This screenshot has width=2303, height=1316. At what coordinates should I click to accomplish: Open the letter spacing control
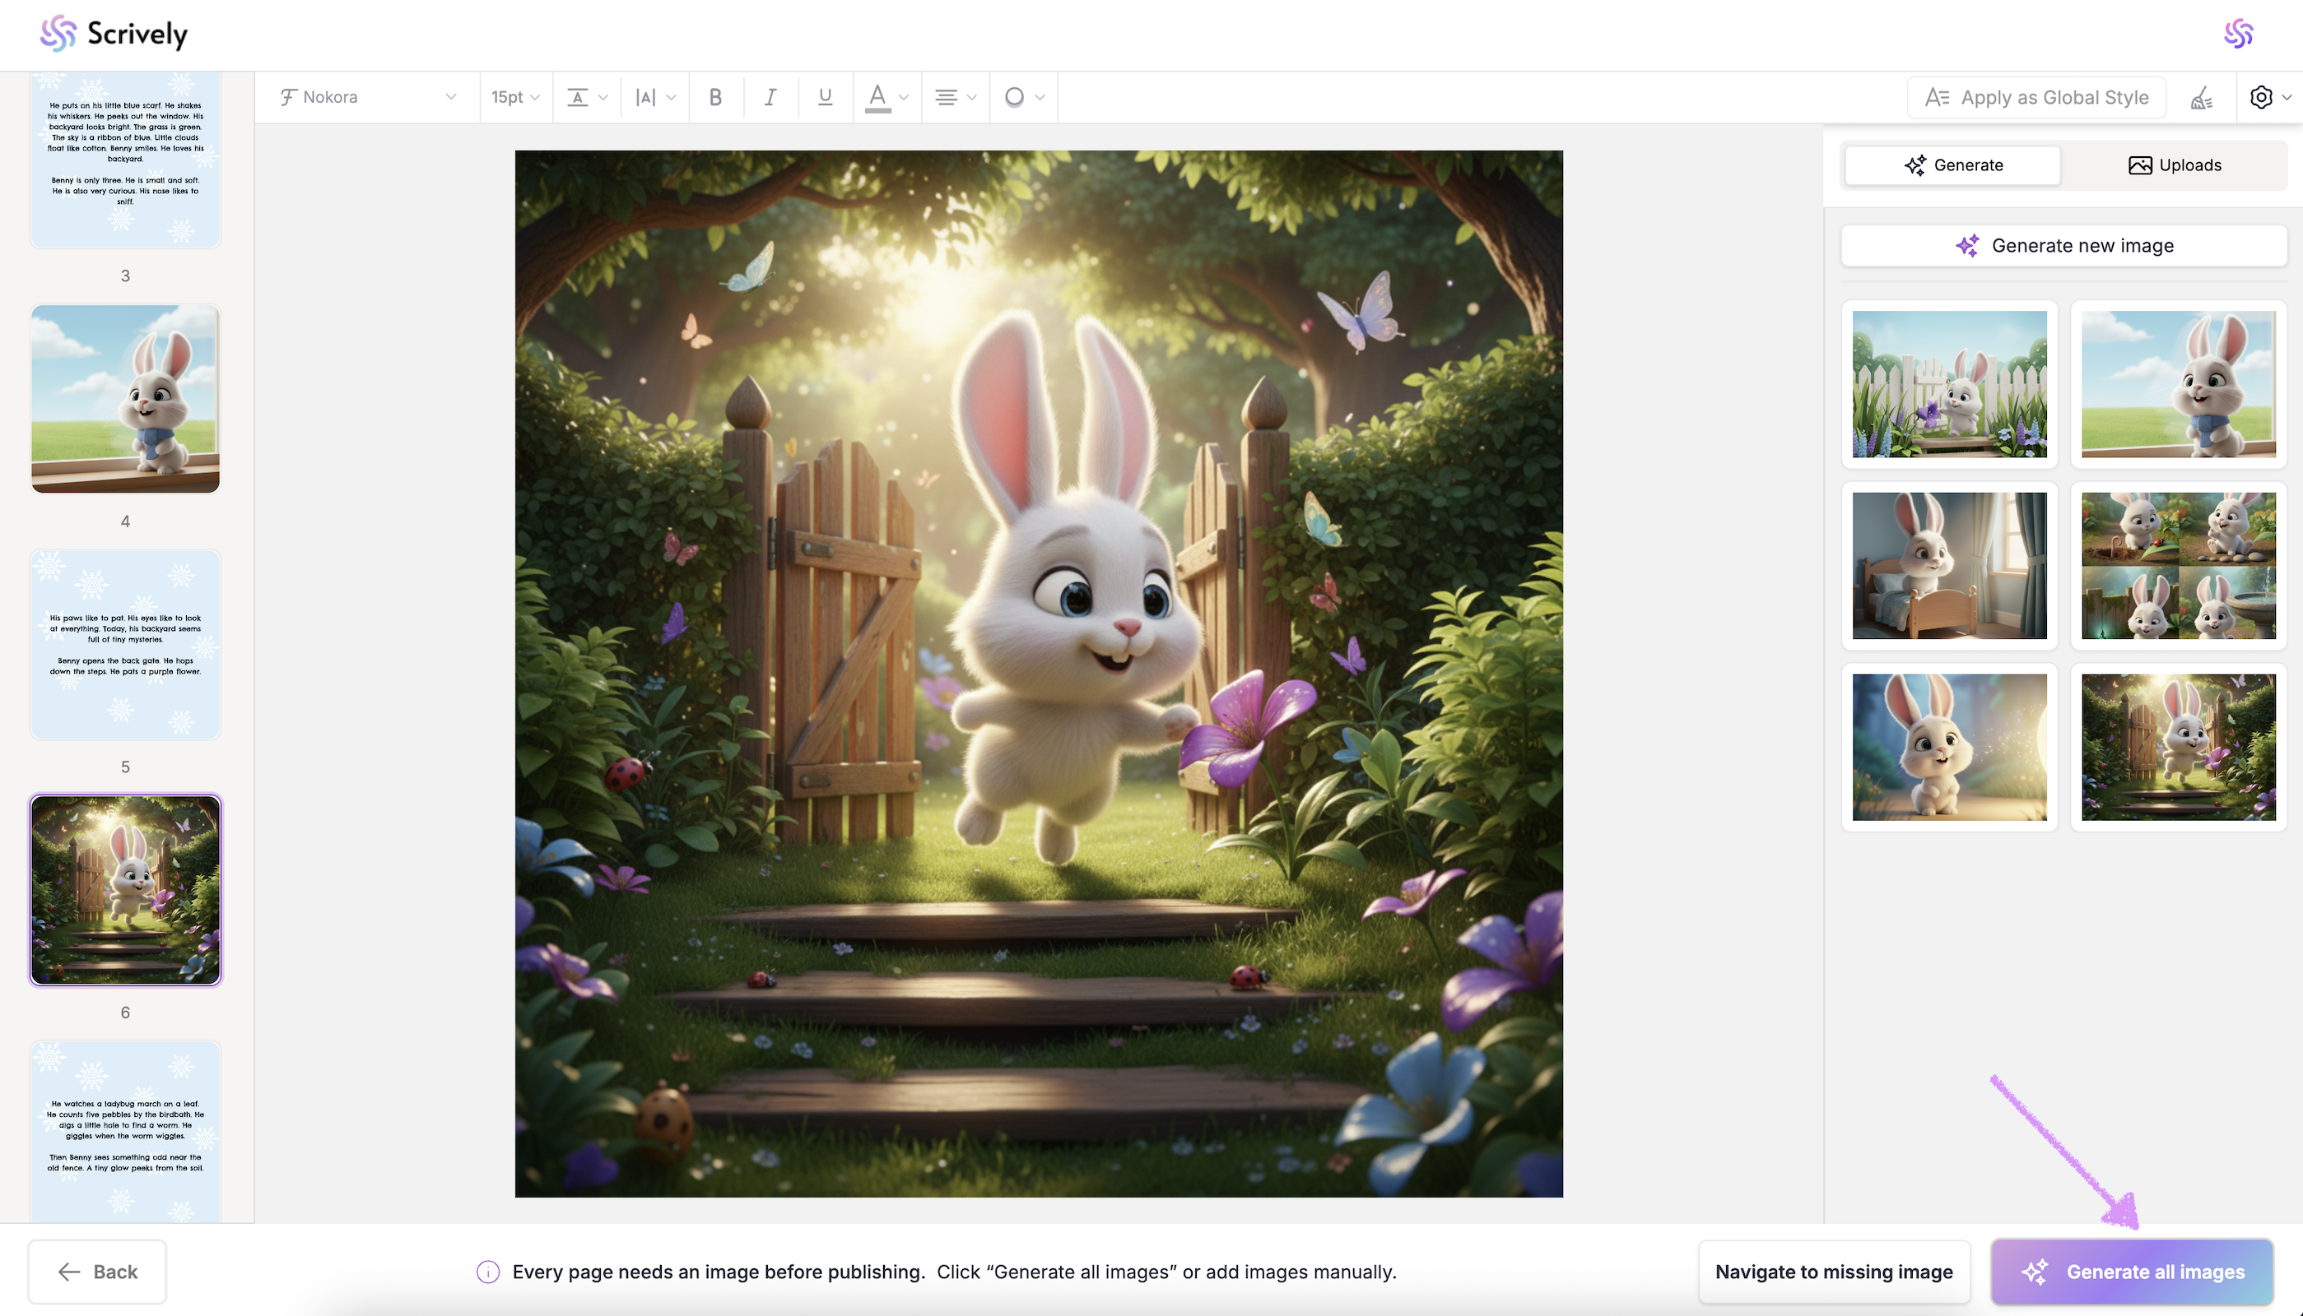654,97
